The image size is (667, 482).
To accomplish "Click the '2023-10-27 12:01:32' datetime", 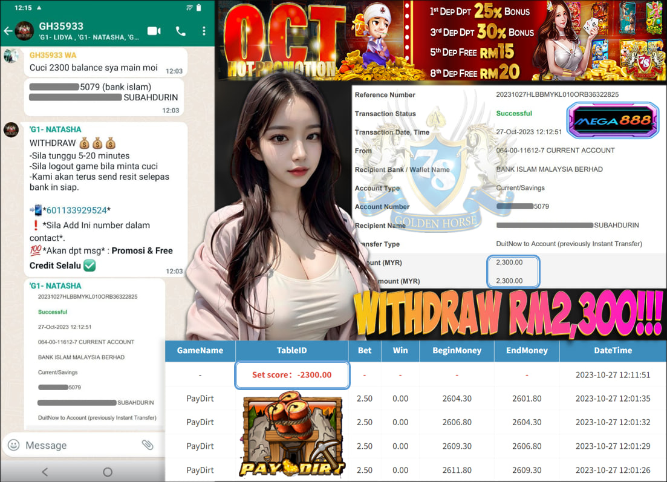I will click(613, 423).
